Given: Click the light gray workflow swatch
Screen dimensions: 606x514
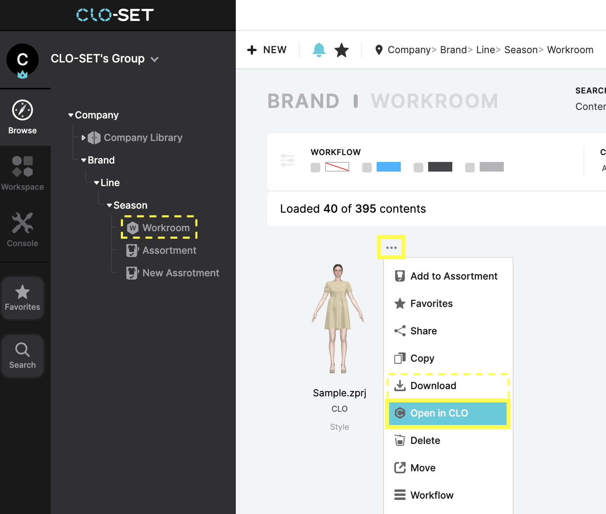Looking at the screenshot, I should point(492,167).
